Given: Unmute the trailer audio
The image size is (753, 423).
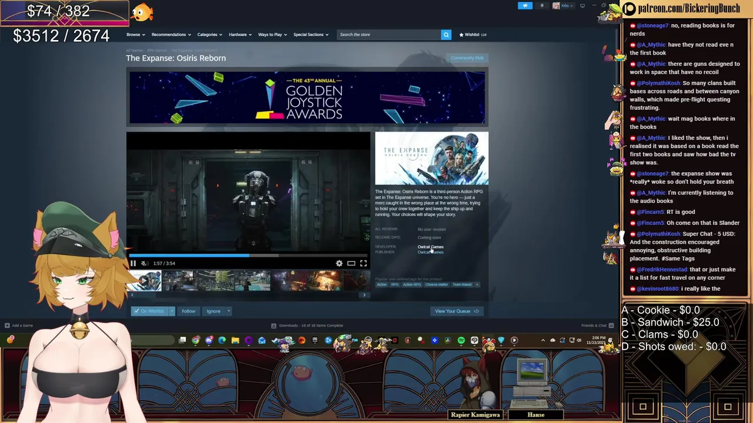Looking at the screenshot, I should (144, 263).
